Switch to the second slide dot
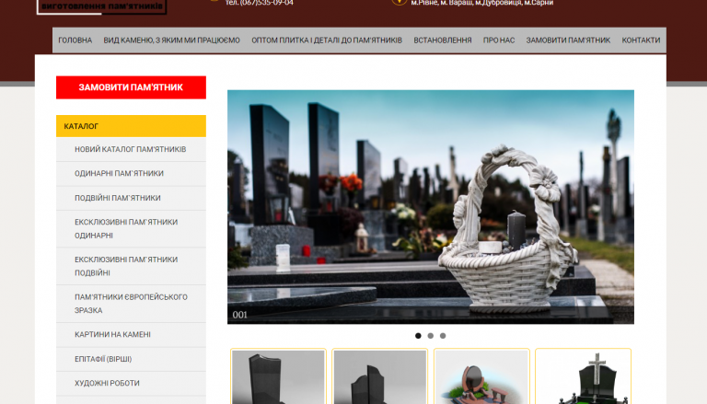Viewport: 707px width, 404px height. [x=430, y=336]
